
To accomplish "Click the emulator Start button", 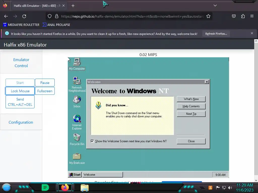I will point(20,83).
